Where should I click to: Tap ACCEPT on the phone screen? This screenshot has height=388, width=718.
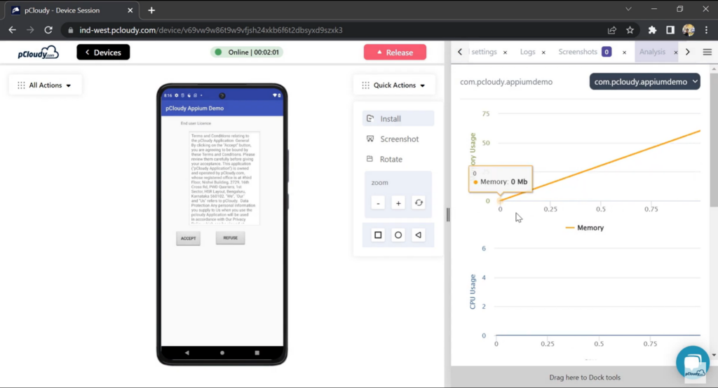click(x=188, y=238)
